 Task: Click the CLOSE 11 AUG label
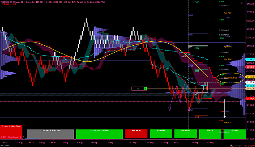click(224, 30)
